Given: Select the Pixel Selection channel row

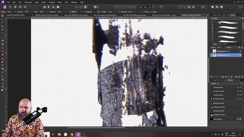Looking at the screenshot, I should (x=226, y=119).
